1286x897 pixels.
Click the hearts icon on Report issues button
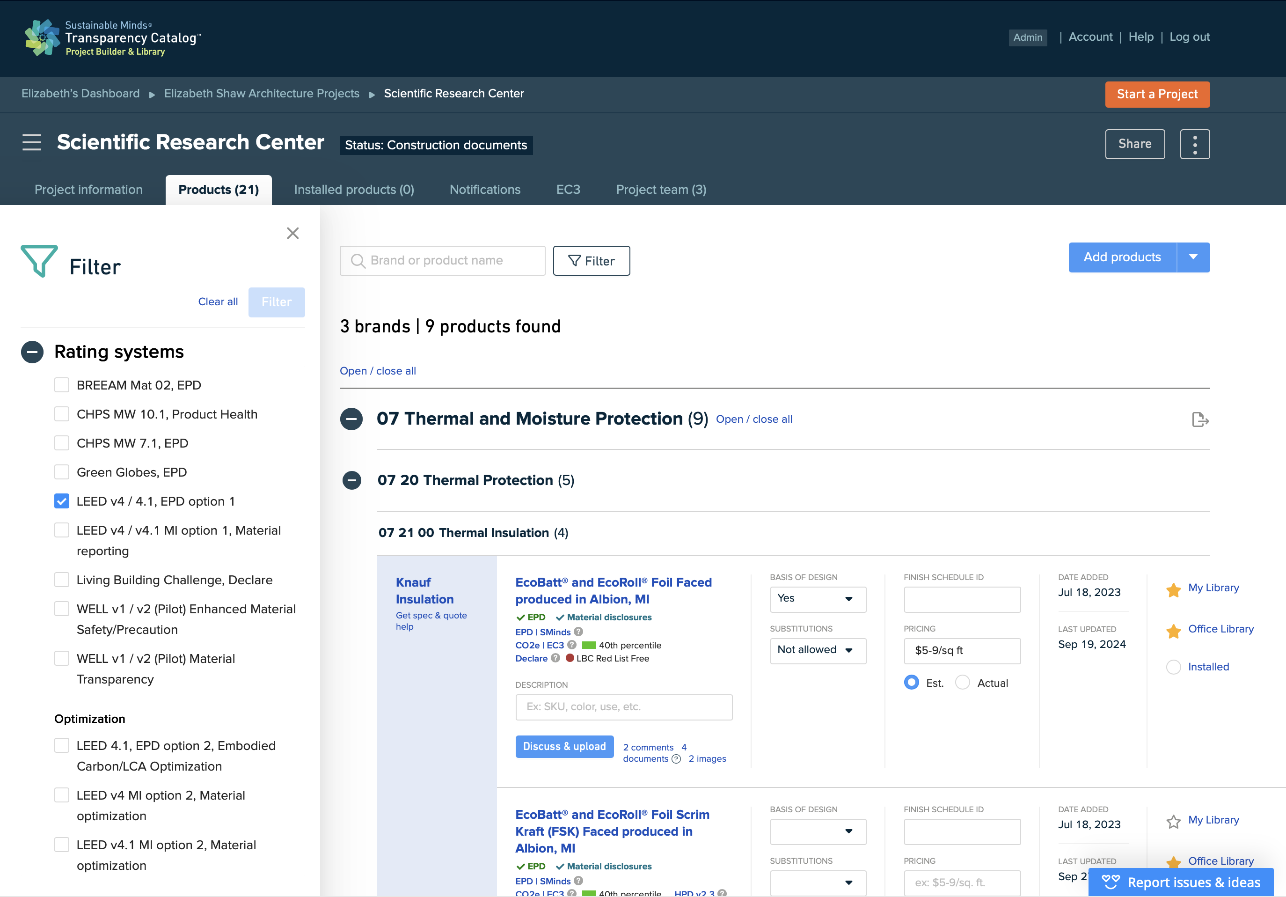(x=1111, y=882)
